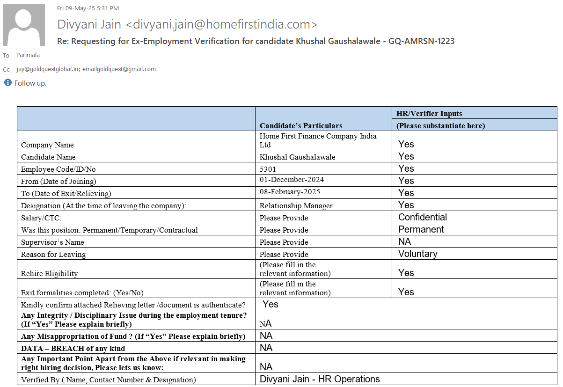This screenshot has width=563, height=387.
Task: Click the Follow up. text
Action: coord(30,83)
